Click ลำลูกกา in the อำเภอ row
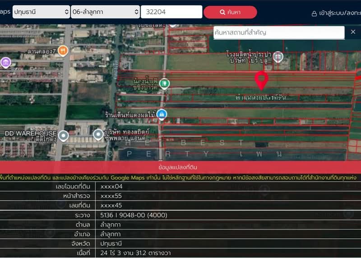The image size is (361, 258). tap(111, 234)
